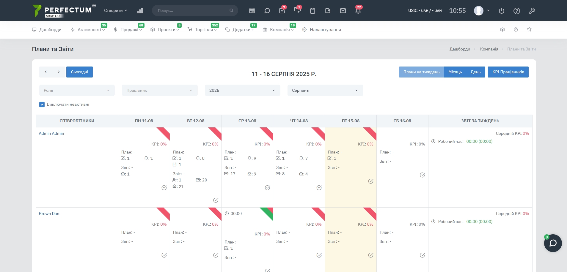The height and width of the screenshot is (272, 567).
Task: Mark Admin Admin СР 13.08 check circle
Action: click(x=268, y=188)
